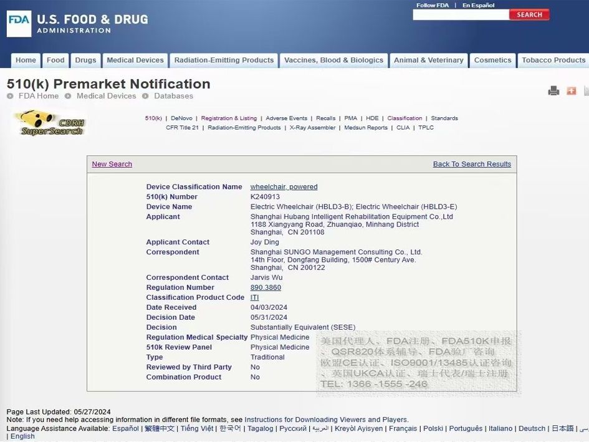Switch language to Kreyòl Ayisyen
The image size is (589, 442).
point(359,428)
